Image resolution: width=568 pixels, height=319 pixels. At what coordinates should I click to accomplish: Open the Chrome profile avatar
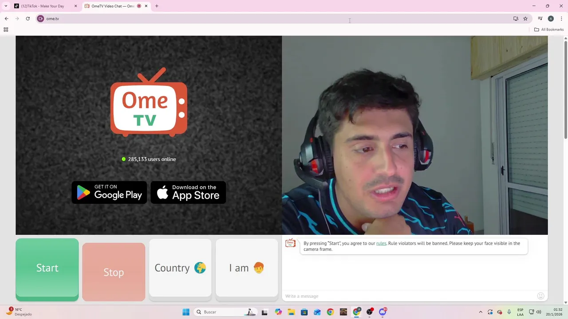551,19
